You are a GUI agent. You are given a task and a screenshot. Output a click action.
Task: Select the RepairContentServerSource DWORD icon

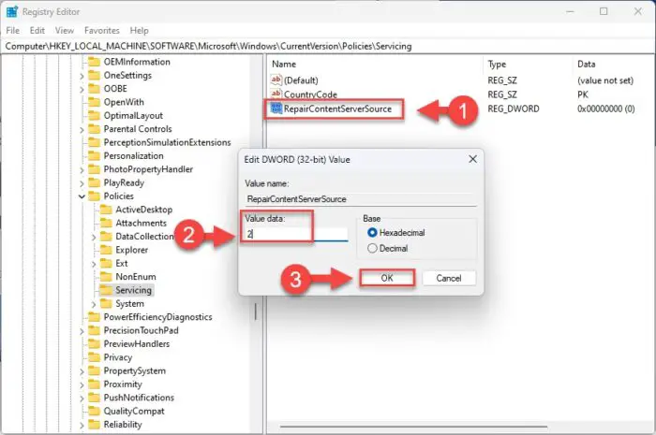pyautogui.click(x=276, y=109)
